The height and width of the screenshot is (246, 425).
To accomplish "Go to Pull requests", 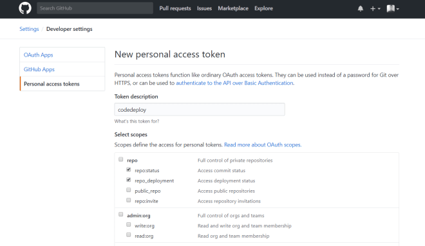I will coord(175,8).
